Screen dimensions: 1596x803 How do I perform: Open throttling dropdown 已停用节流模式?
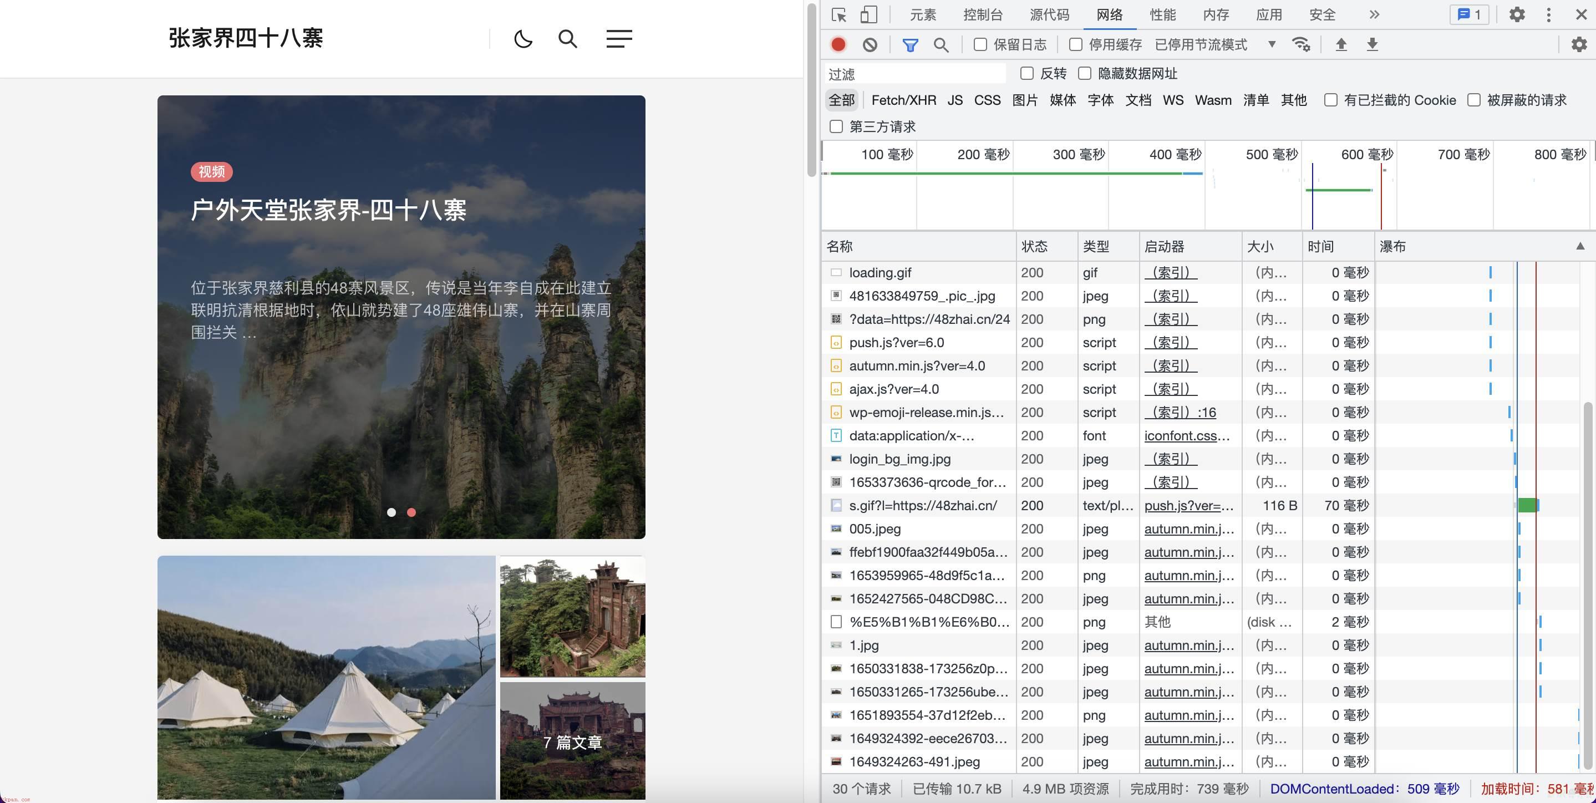coord(1215,44)
